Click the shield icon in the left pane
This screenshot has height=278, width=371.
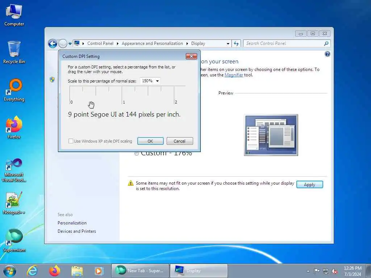click(52, 79)
